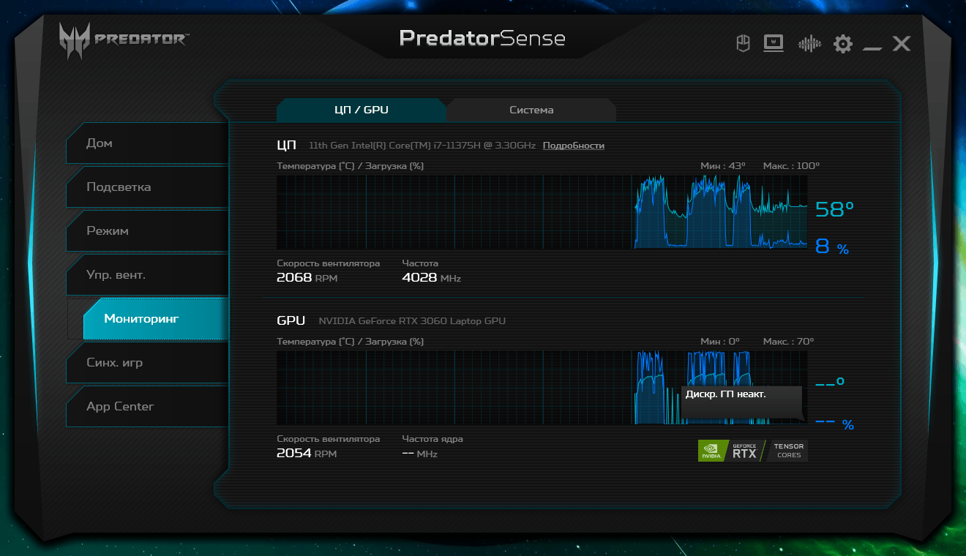966x556 pixels.
Task: Click the GPU load '-- %' placeholder
Action: click(835, 423)
